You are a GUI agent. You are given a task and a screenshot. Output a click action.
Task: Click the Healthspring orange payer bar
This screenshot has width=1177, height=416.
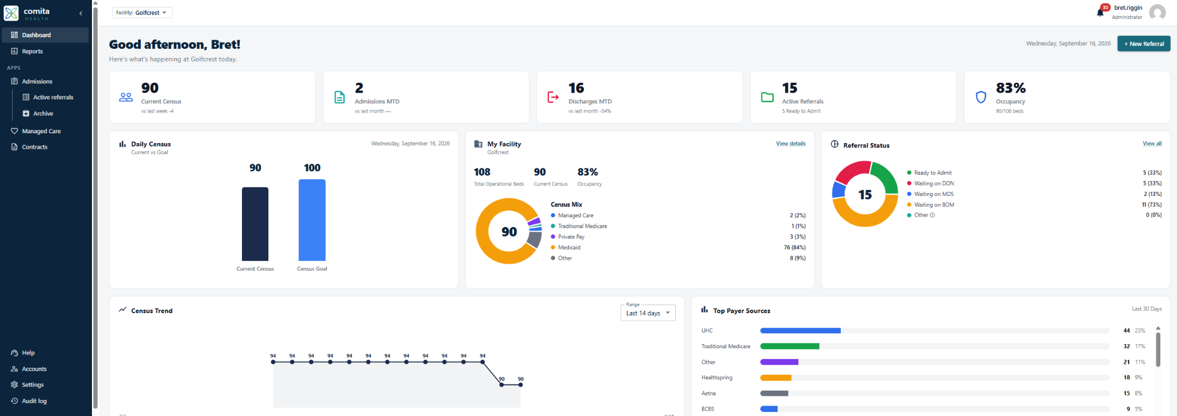click(776, 378)
